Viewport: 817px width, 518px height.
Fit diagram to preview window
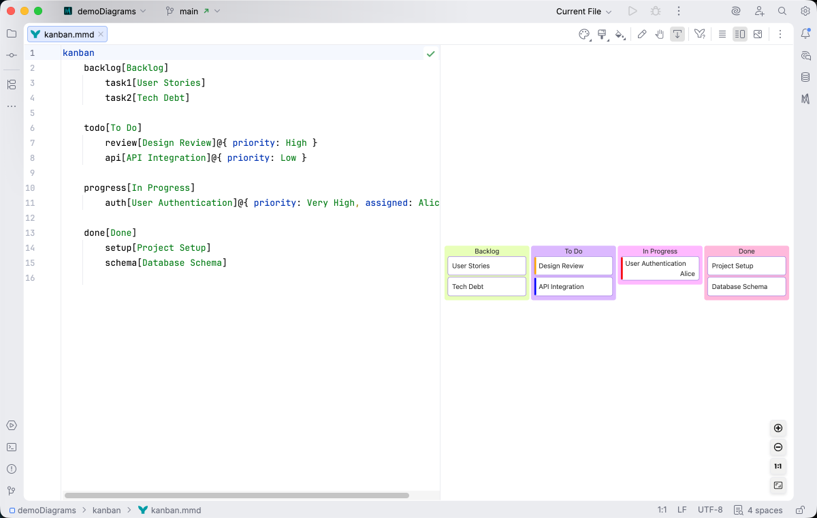pyautogui.click(x=778, y=485)
